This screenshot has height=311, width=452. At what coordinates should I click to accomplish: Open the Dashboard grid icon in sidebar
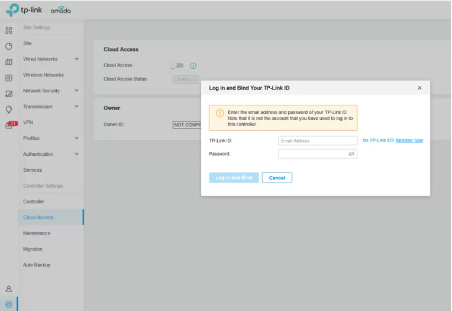pos(8,30)
